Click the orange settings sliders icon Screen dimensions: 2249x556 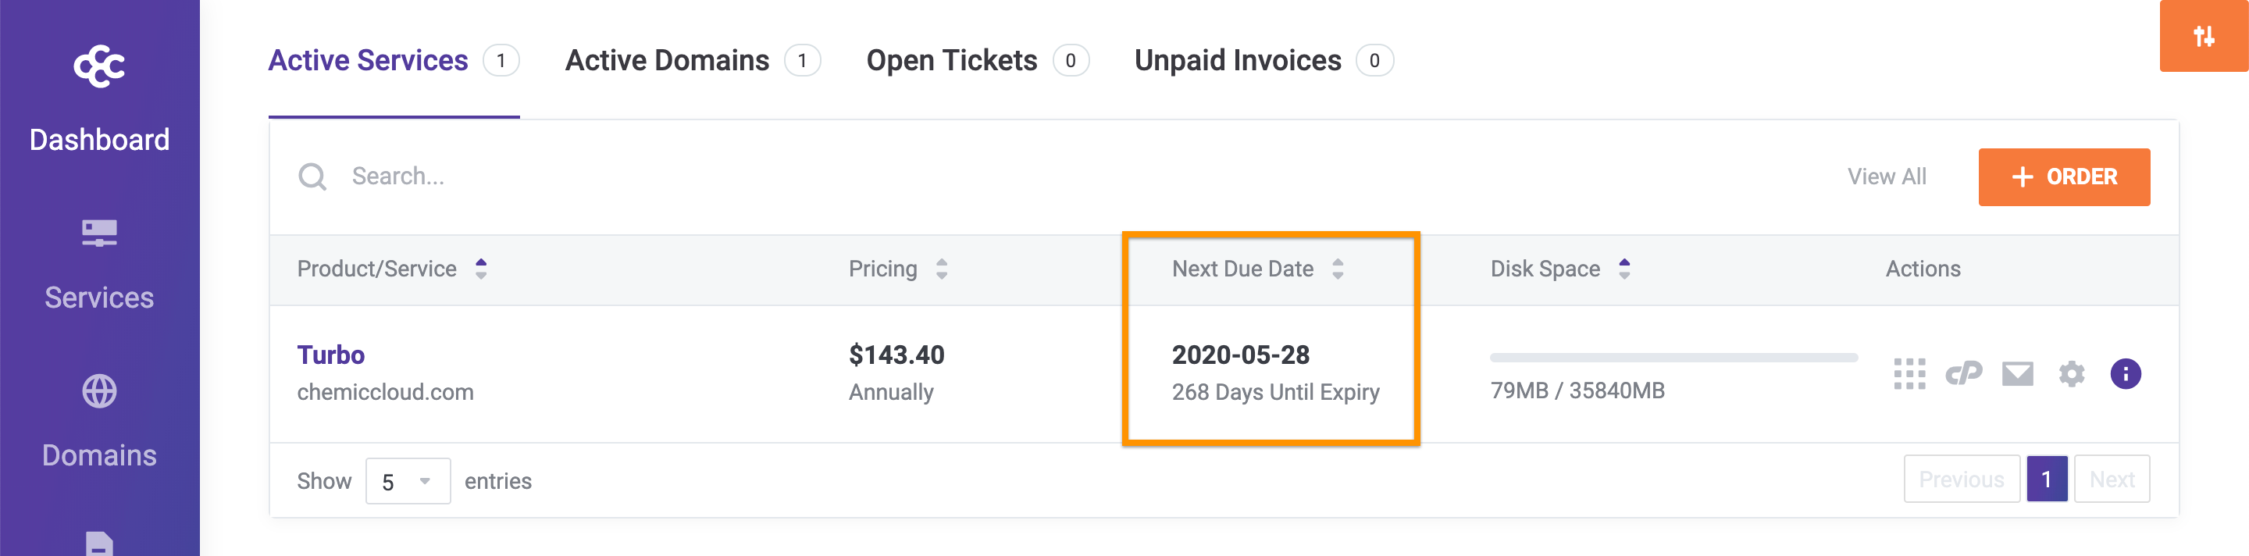coord(2203,36)
